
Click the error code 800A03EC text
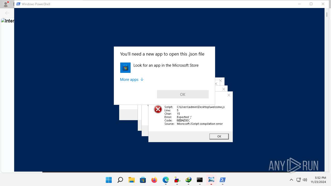183,120
